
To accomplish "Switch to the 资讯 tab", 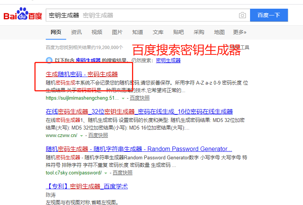I will 76,32.
